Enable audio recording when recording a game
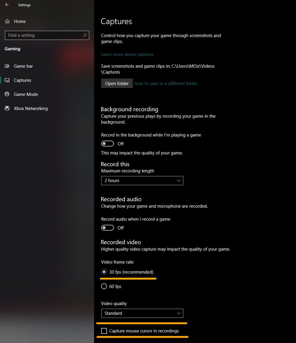Image resolution: width=296 pixels, height=343 pixels. [x=107, y=227]
